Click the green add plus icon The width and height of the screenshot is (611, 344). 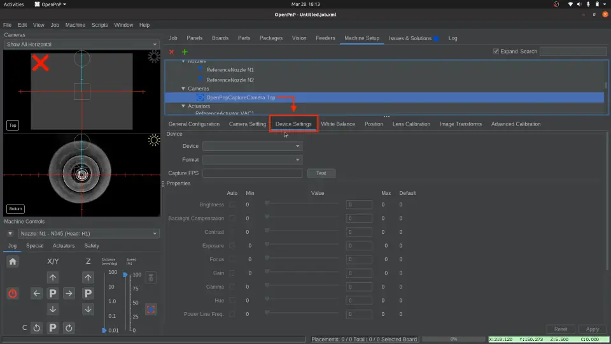click(185, 52)
